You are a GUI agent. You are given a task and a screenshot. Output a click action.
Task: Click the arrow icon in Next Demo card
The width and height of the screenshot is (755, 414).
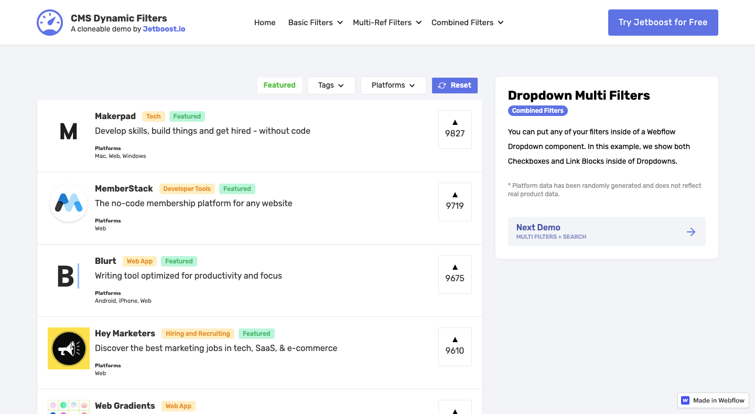691,231
